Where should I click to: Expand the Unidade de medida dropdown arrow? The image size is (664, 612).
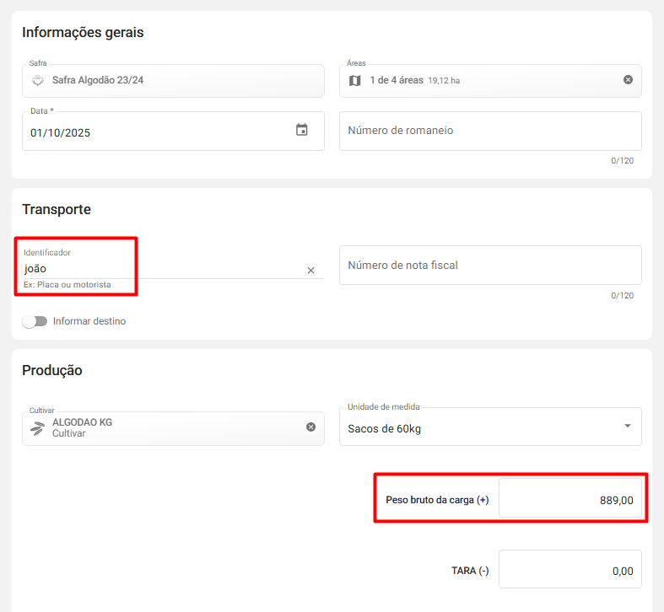627,427
